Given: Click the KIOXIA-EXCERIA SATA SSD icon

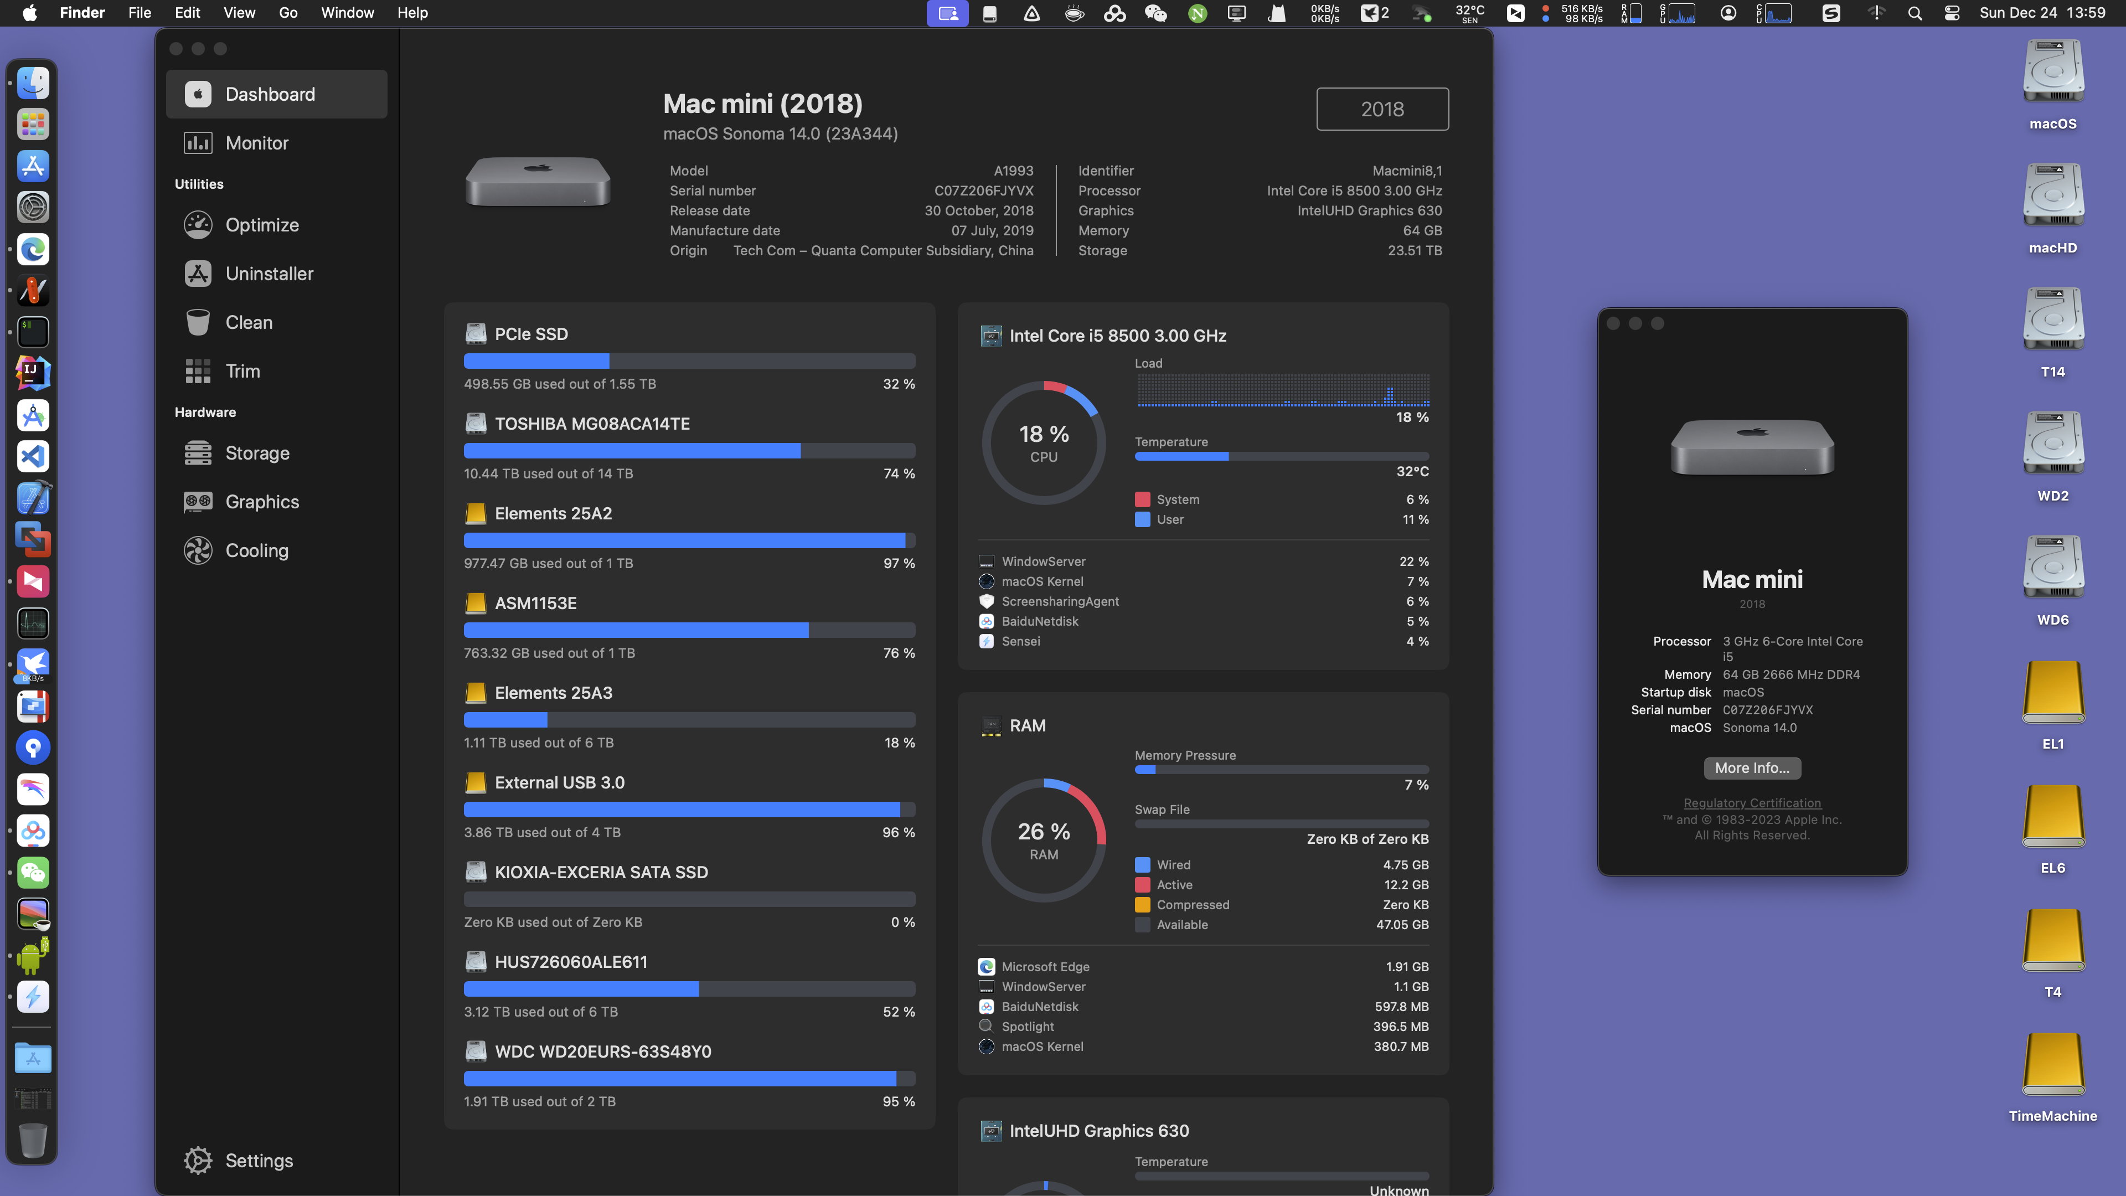Looking at the screenshot, I should coord(476,872).
